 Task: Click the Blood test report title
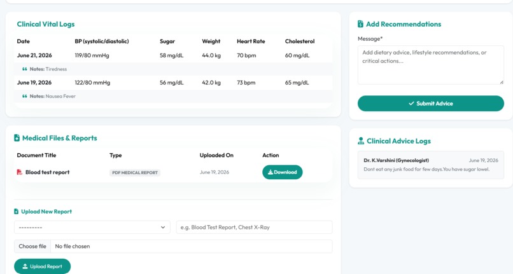pyautogui.click(x=48, y=172)
